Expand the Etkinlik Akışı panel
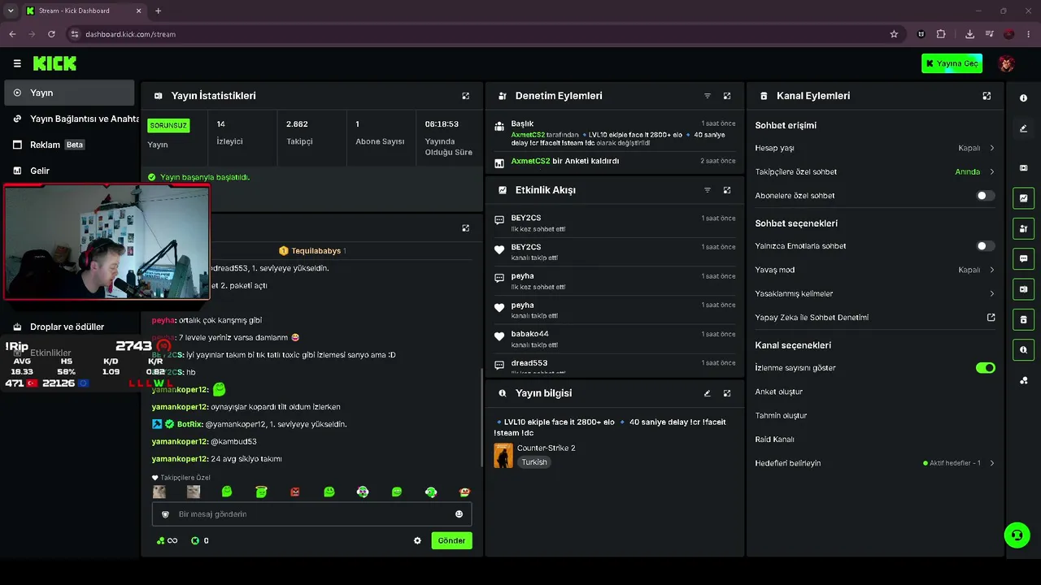This screenshot has height=585, width=1041. 727,190
